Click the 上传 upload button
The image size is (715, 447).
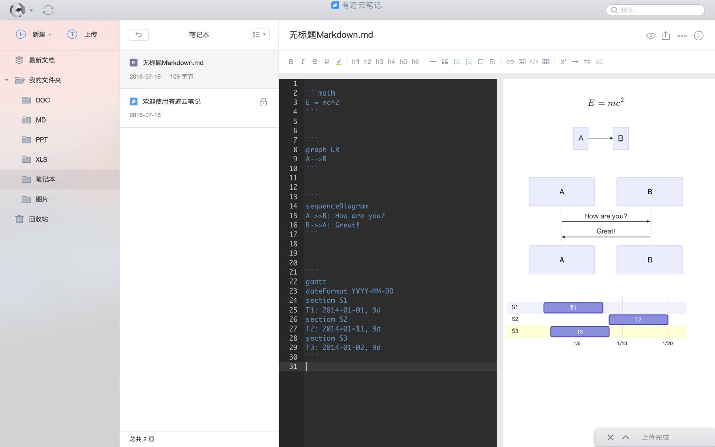point(82,34)
